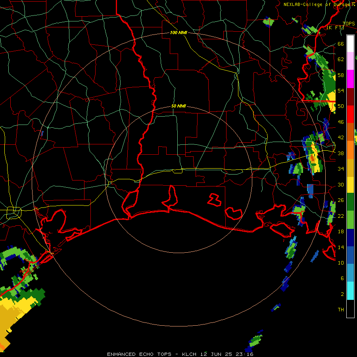
Task: Click the medium blue legend swatch
Action: pos(350,255)
